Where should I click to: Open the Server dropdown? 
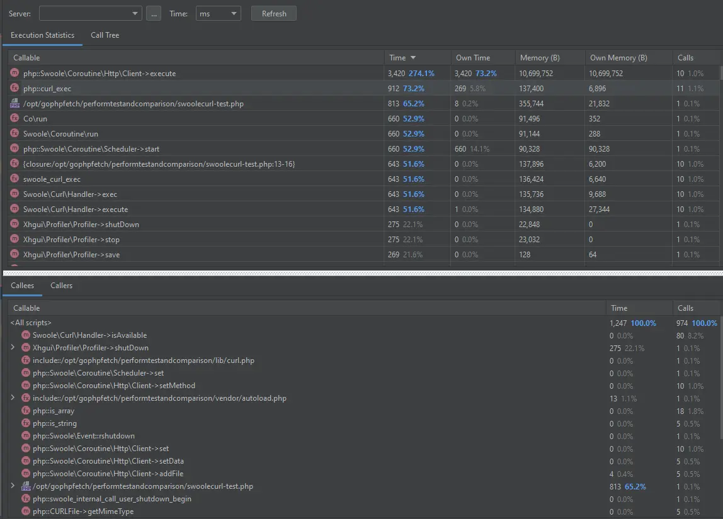click(91, 14)
